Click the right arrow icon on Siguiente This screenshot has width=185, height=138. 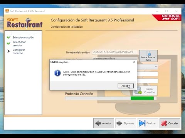coord(119,123)
